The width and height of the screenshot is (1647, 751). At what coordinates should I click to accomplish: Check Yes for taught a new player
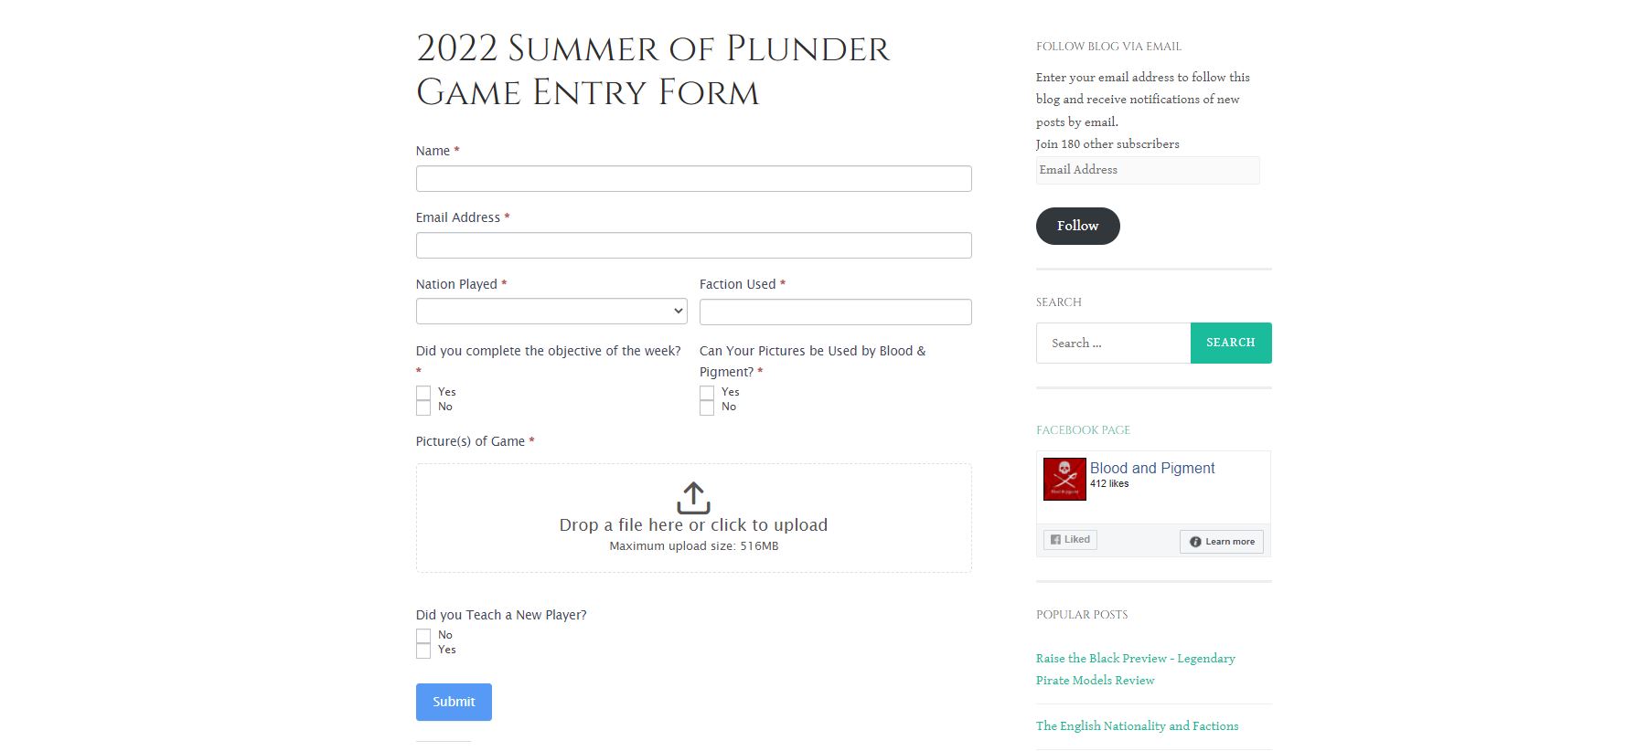click(423, 651)
